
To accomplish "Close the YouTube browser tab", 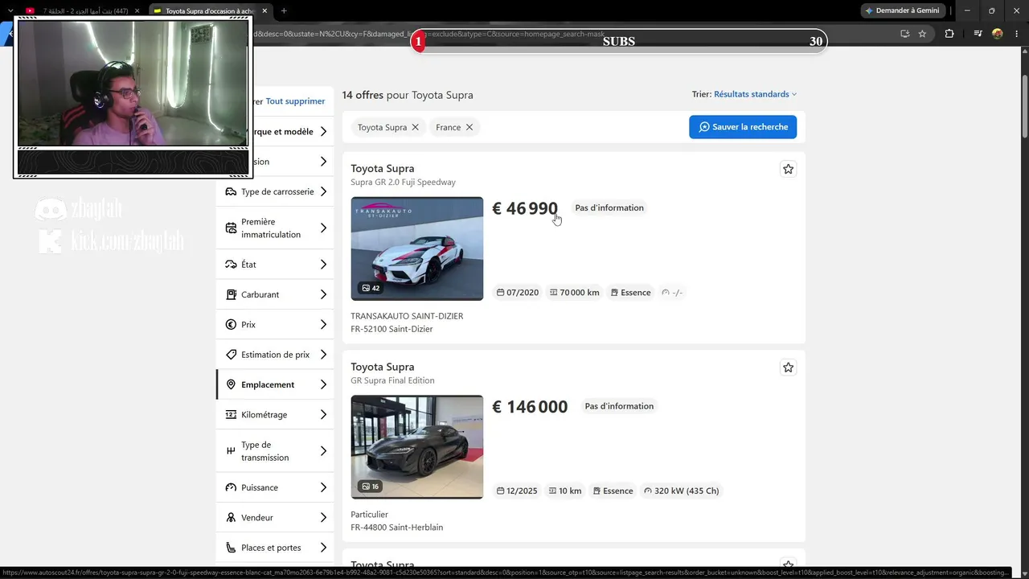I will [x=137, y=10].
